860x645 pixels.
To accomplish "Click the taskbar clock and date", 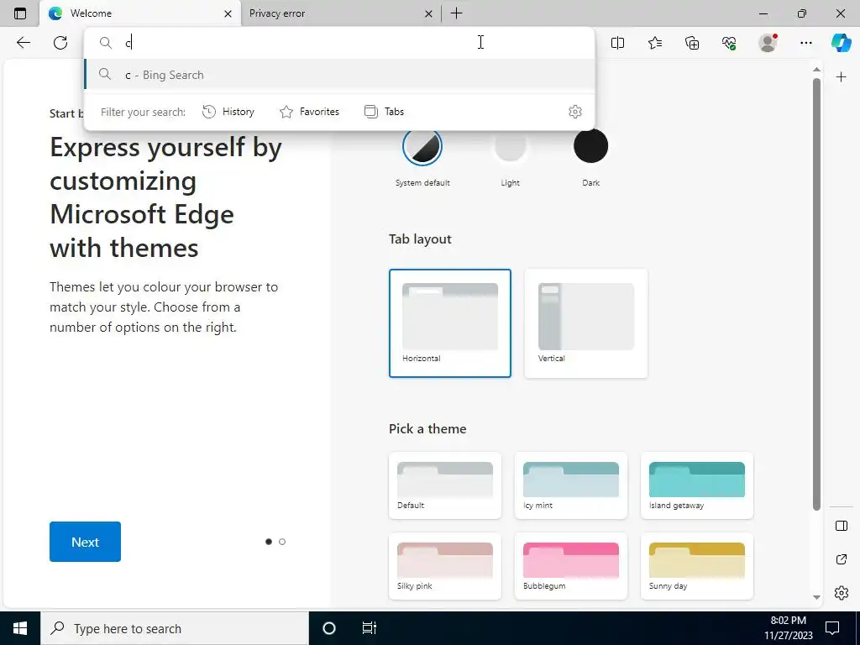I will click(x=788, y=628).
